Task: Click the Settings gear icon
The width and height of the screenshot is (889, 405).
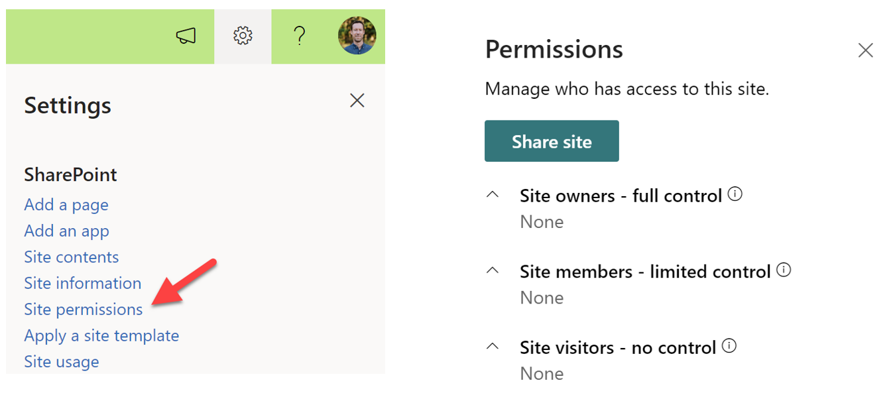Action: (x=243, y=36)
